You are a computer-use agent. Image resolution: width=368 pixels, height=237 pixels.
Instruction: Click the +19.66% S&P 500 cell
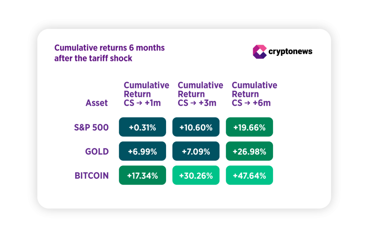click(249, 127)
